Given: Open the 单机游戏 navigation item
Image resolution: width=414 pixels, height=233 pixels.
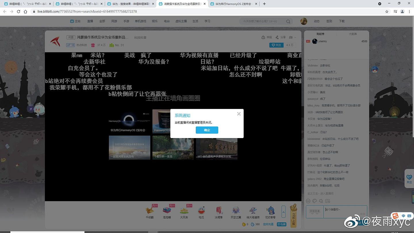Looking at the screenshot, I should pyautogui.click(x=141, y=21).
